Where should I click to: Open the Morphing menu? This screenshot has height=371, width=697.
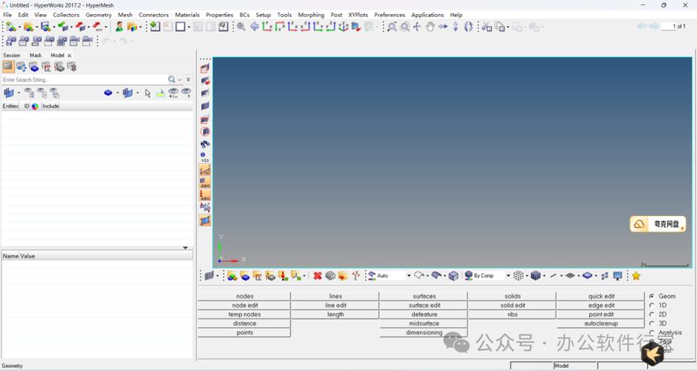[311, 15]
